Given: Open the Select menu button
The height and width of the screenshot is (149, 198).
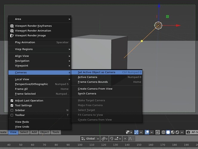Looking at the screenshot, I should pyautogui.click(x=24, y=132).
